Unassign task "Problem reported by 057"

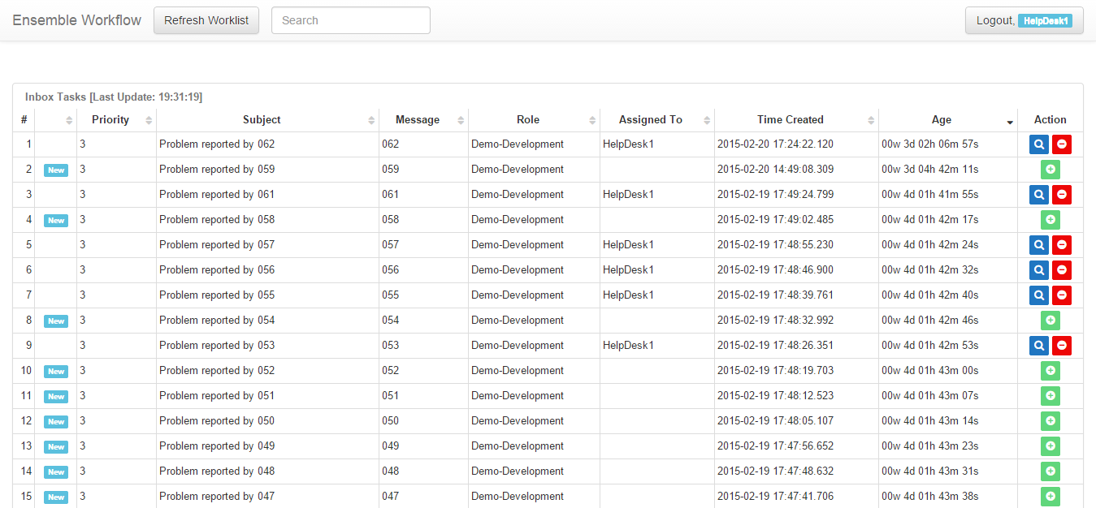click(x=1061, y=244)
